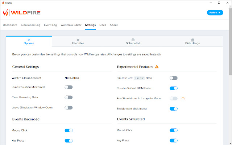The image size is (232, 145).
Task: Open the Actions dropdown menu
Action: [x=215, y=13]
